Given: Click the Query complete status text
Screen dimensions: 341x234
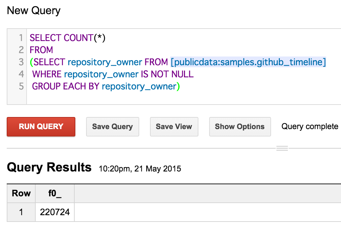Looking at the screenshot, I should [309, 126].
